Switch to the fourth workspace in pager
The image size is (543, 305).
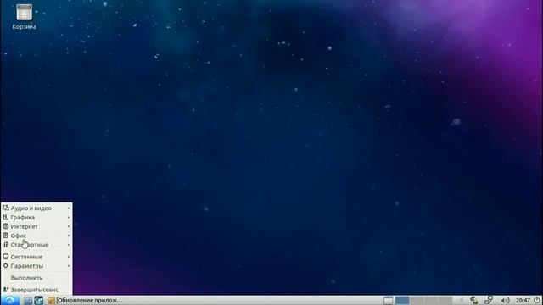445,301
